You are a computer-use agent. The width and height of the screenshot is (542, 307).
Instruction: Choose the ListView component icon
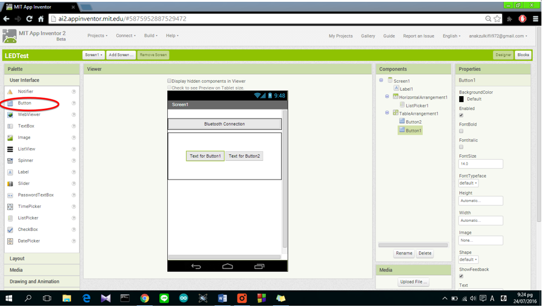point(10,149)
